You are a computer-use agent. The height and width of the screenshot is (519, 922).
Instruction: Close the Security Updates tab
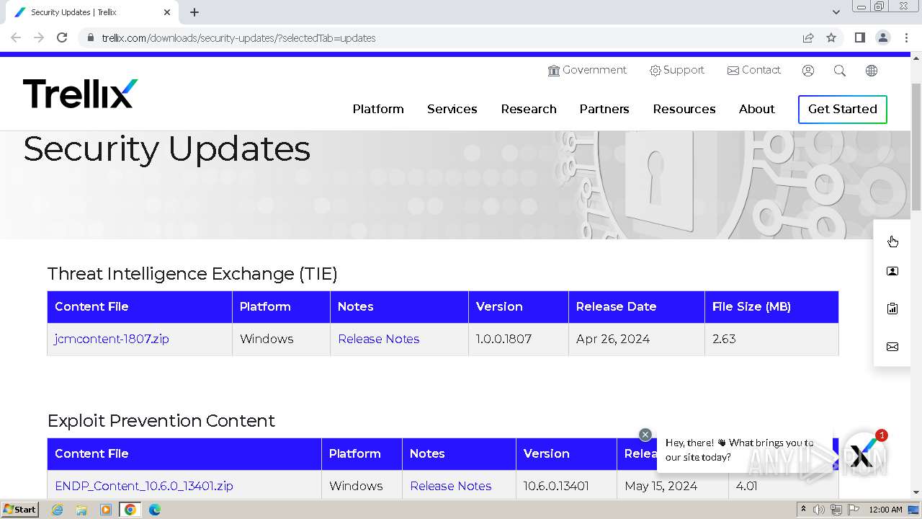[167, 12]
